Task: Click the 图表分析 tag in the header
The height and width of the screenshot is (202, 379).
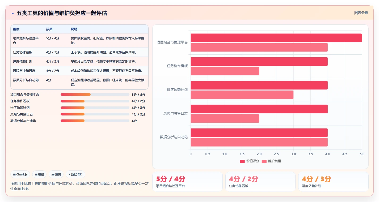Action: pos(361,13)
